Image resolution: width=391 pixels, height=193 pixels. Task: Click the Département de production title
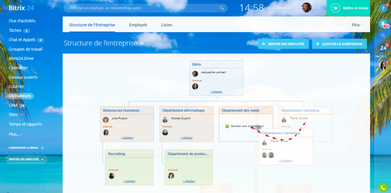[189, 154]
